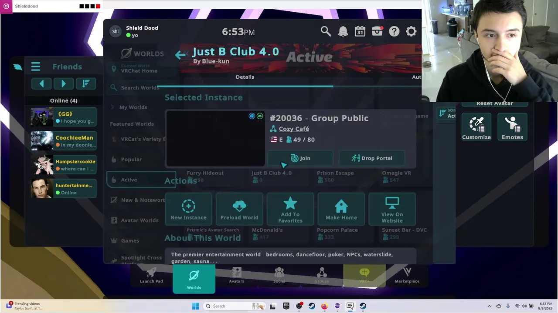558x313 pixels.
Task: Select friend huntertainme...
Action: pos(64,188)
